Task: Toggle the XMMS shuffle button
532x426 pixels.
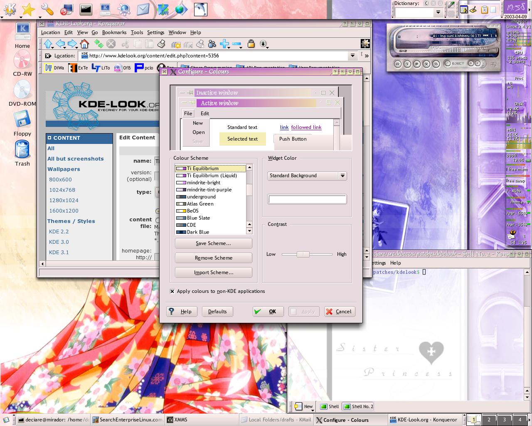Action: point(471,64)
